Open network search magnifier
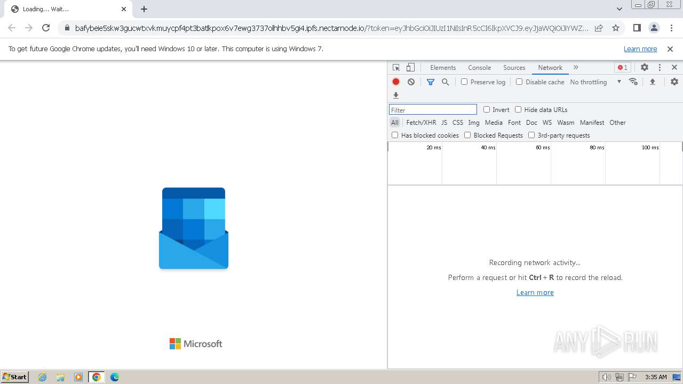 pyautogui.click(x=445, y=82)
